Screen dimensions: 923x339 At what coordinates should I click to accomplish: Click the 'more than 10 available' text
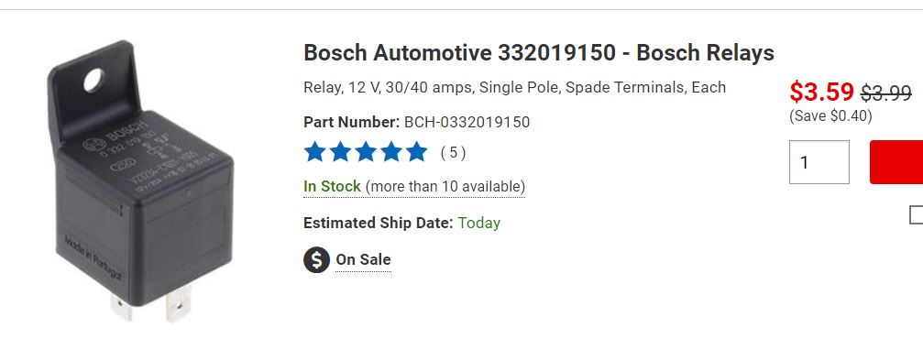[x=445, y=187]
